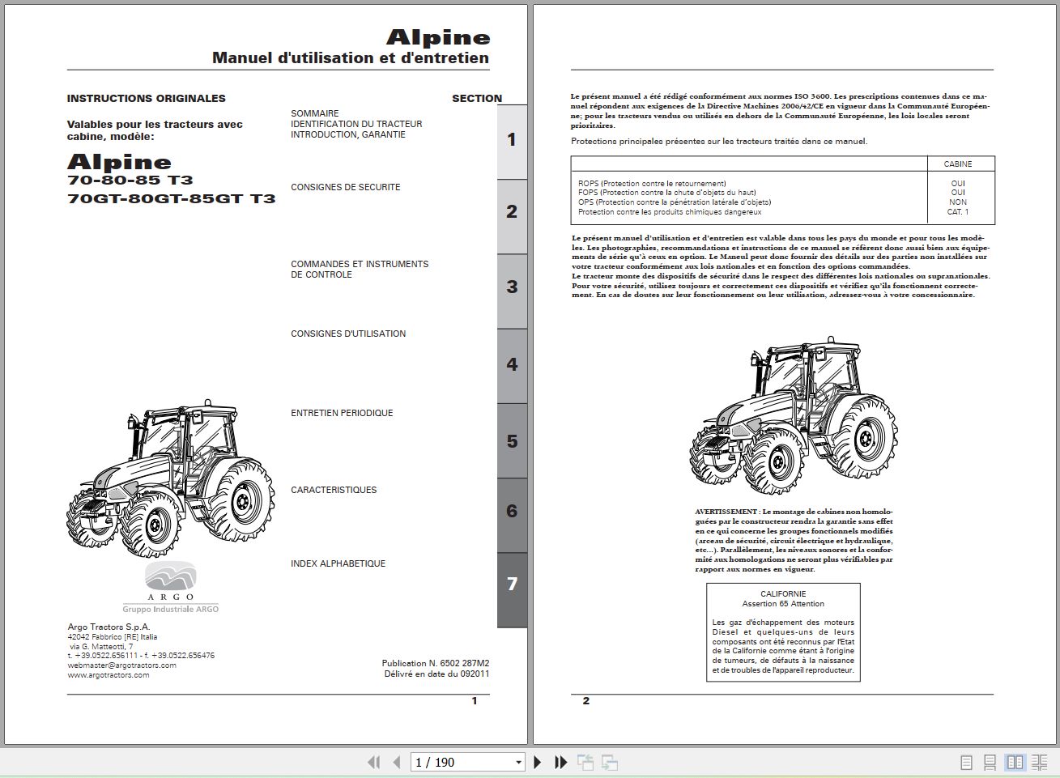Click ENTRETIEN PERIODIQUE entry
This screenshot has width=1060, height=778.
point(342,413)
